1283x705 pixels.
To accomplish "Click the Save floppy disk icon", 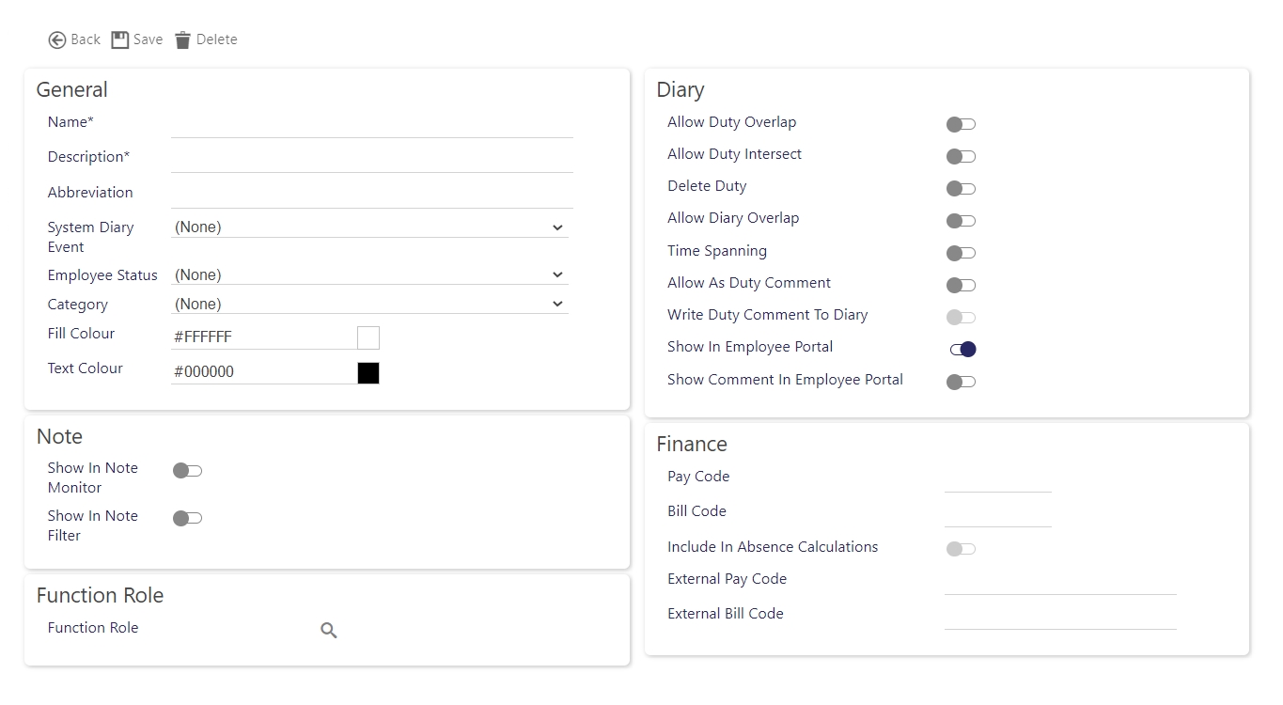I will (x=119, y=39).
